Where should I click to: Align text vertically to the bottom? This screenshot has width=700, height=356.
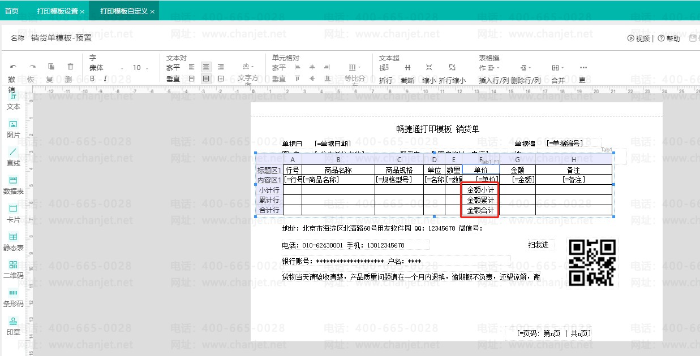[x=221, y=79]
